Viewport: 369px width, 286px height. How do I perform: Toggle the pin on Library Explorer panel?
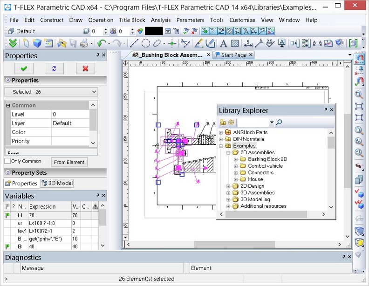tap(326, 109)
